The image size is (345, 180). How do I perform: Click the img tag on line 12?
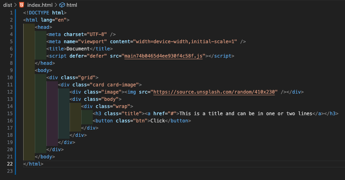[205, 92]
